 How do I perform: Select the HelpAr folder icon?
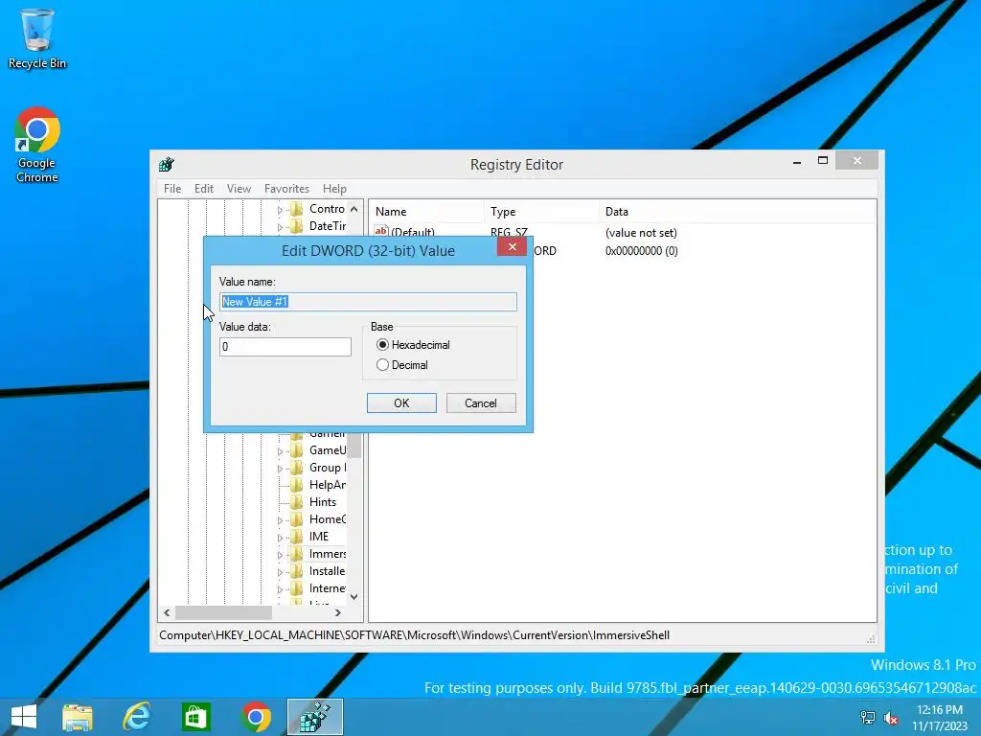[x=297, y=485]
